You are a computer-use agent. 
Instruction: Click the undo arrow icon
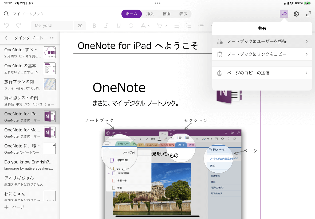(6, 26)
